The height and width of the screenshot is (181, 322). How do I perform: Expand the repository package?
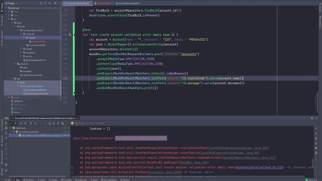(21, 52)
